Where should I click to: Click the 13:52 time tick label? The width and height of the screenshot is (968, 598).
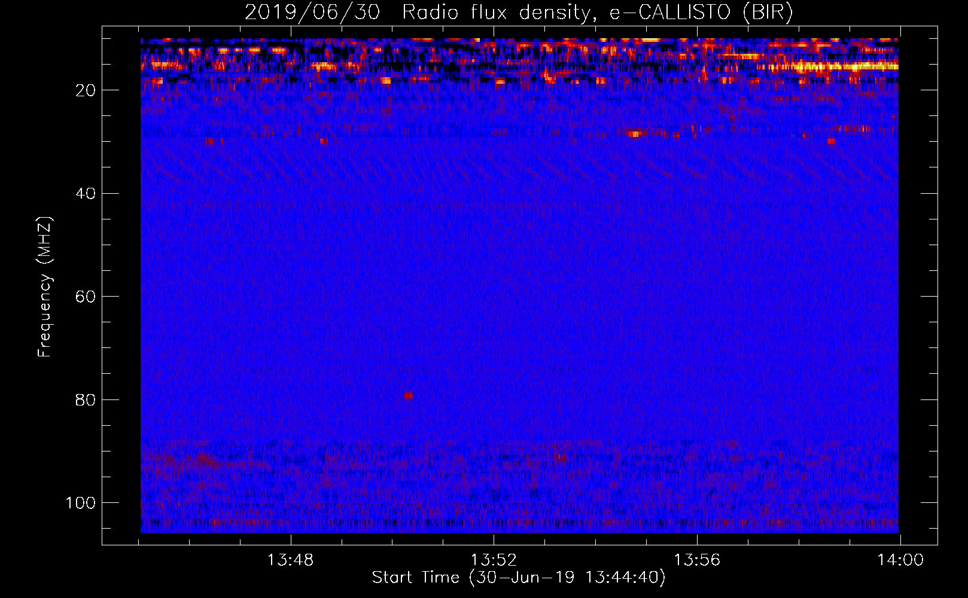494,560
